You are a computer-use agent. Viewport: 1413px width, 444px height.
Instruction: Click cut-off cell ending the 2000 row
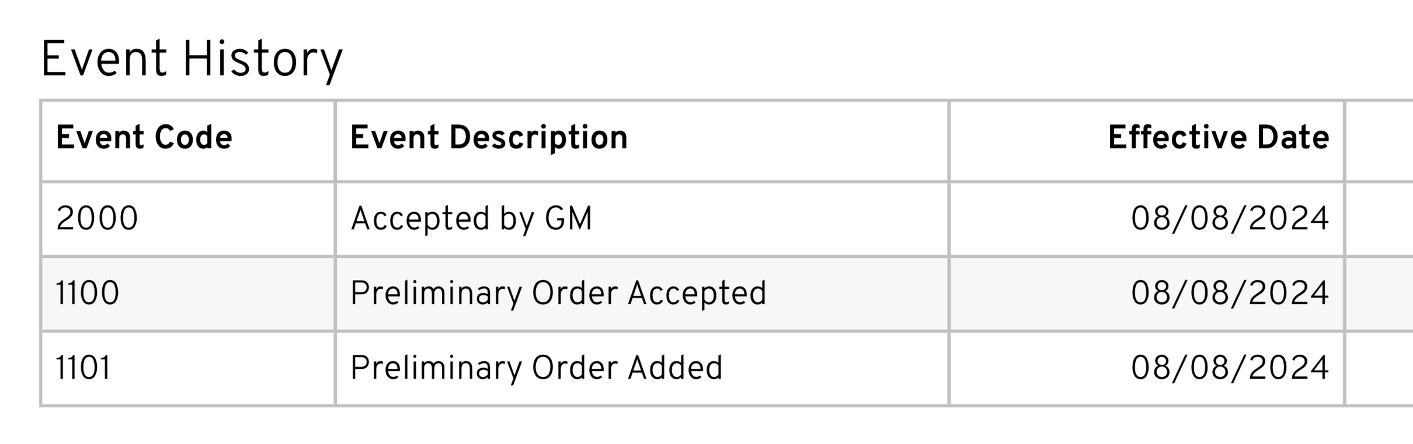1379,219
